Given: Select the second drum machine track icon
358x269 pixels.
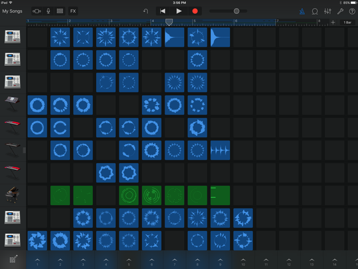Looking at the screenshot, I should (13, 59).
